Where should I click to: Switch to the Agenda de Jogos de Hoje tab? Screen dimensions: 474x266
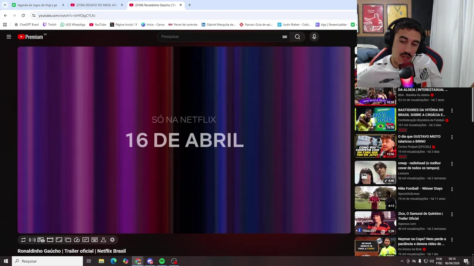(x=38, y=5)
